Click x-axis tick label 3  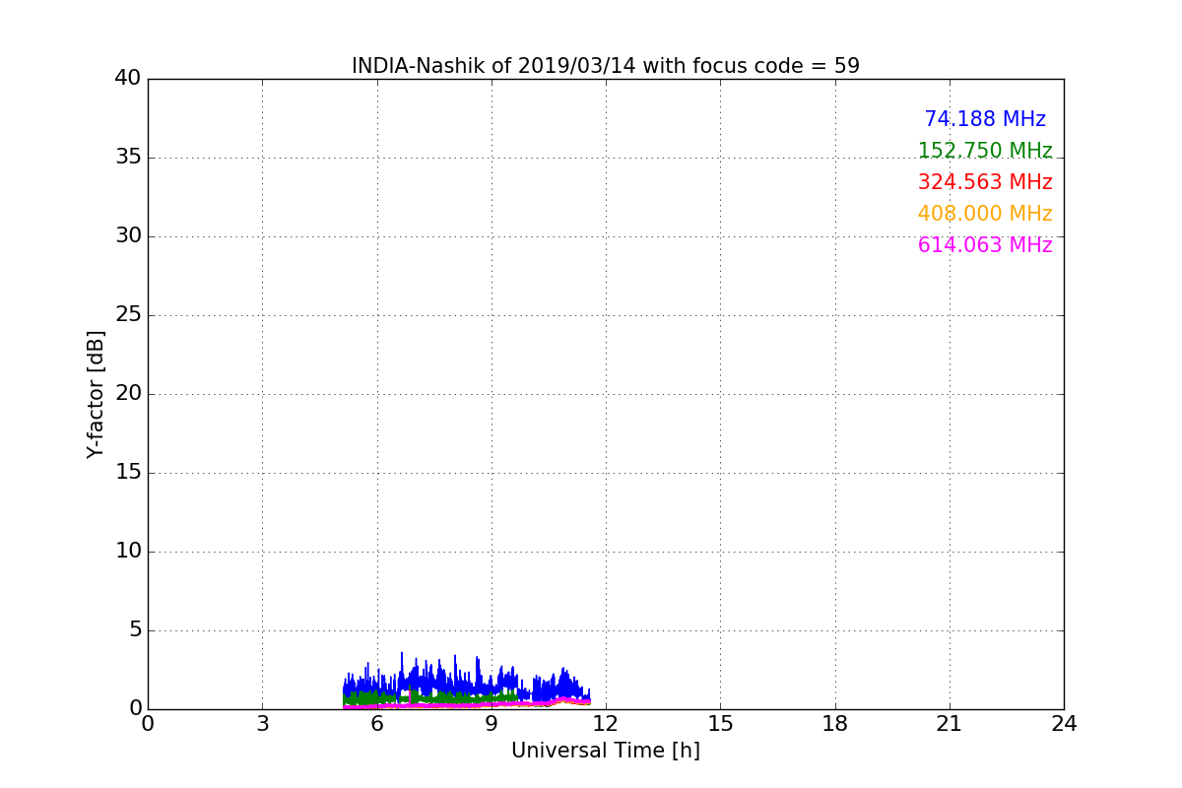pos(262,723)
